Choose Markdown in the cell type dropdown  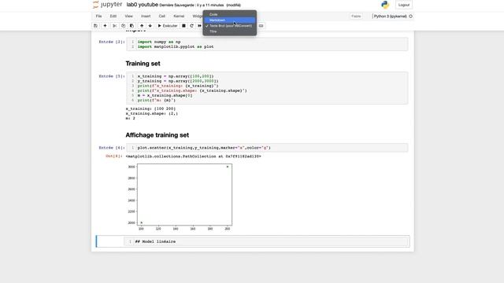pos(229,20)
